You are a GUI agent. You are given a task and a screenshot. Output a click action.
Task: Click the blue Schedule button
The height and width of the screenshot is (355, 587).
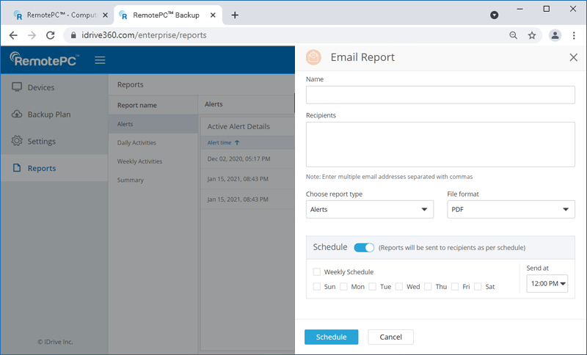[x=331, y=337]
